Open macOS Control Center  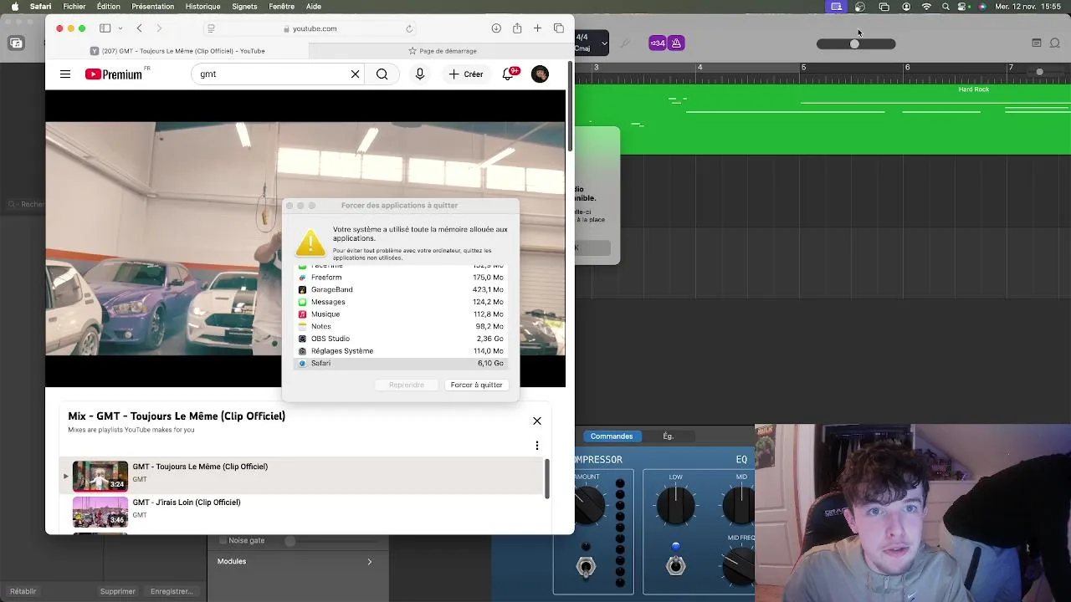tap(963, 7)
